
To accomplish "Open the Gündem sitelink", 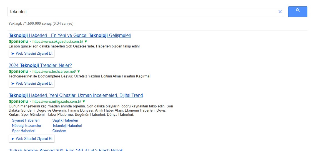I will (x=59, y=131).
